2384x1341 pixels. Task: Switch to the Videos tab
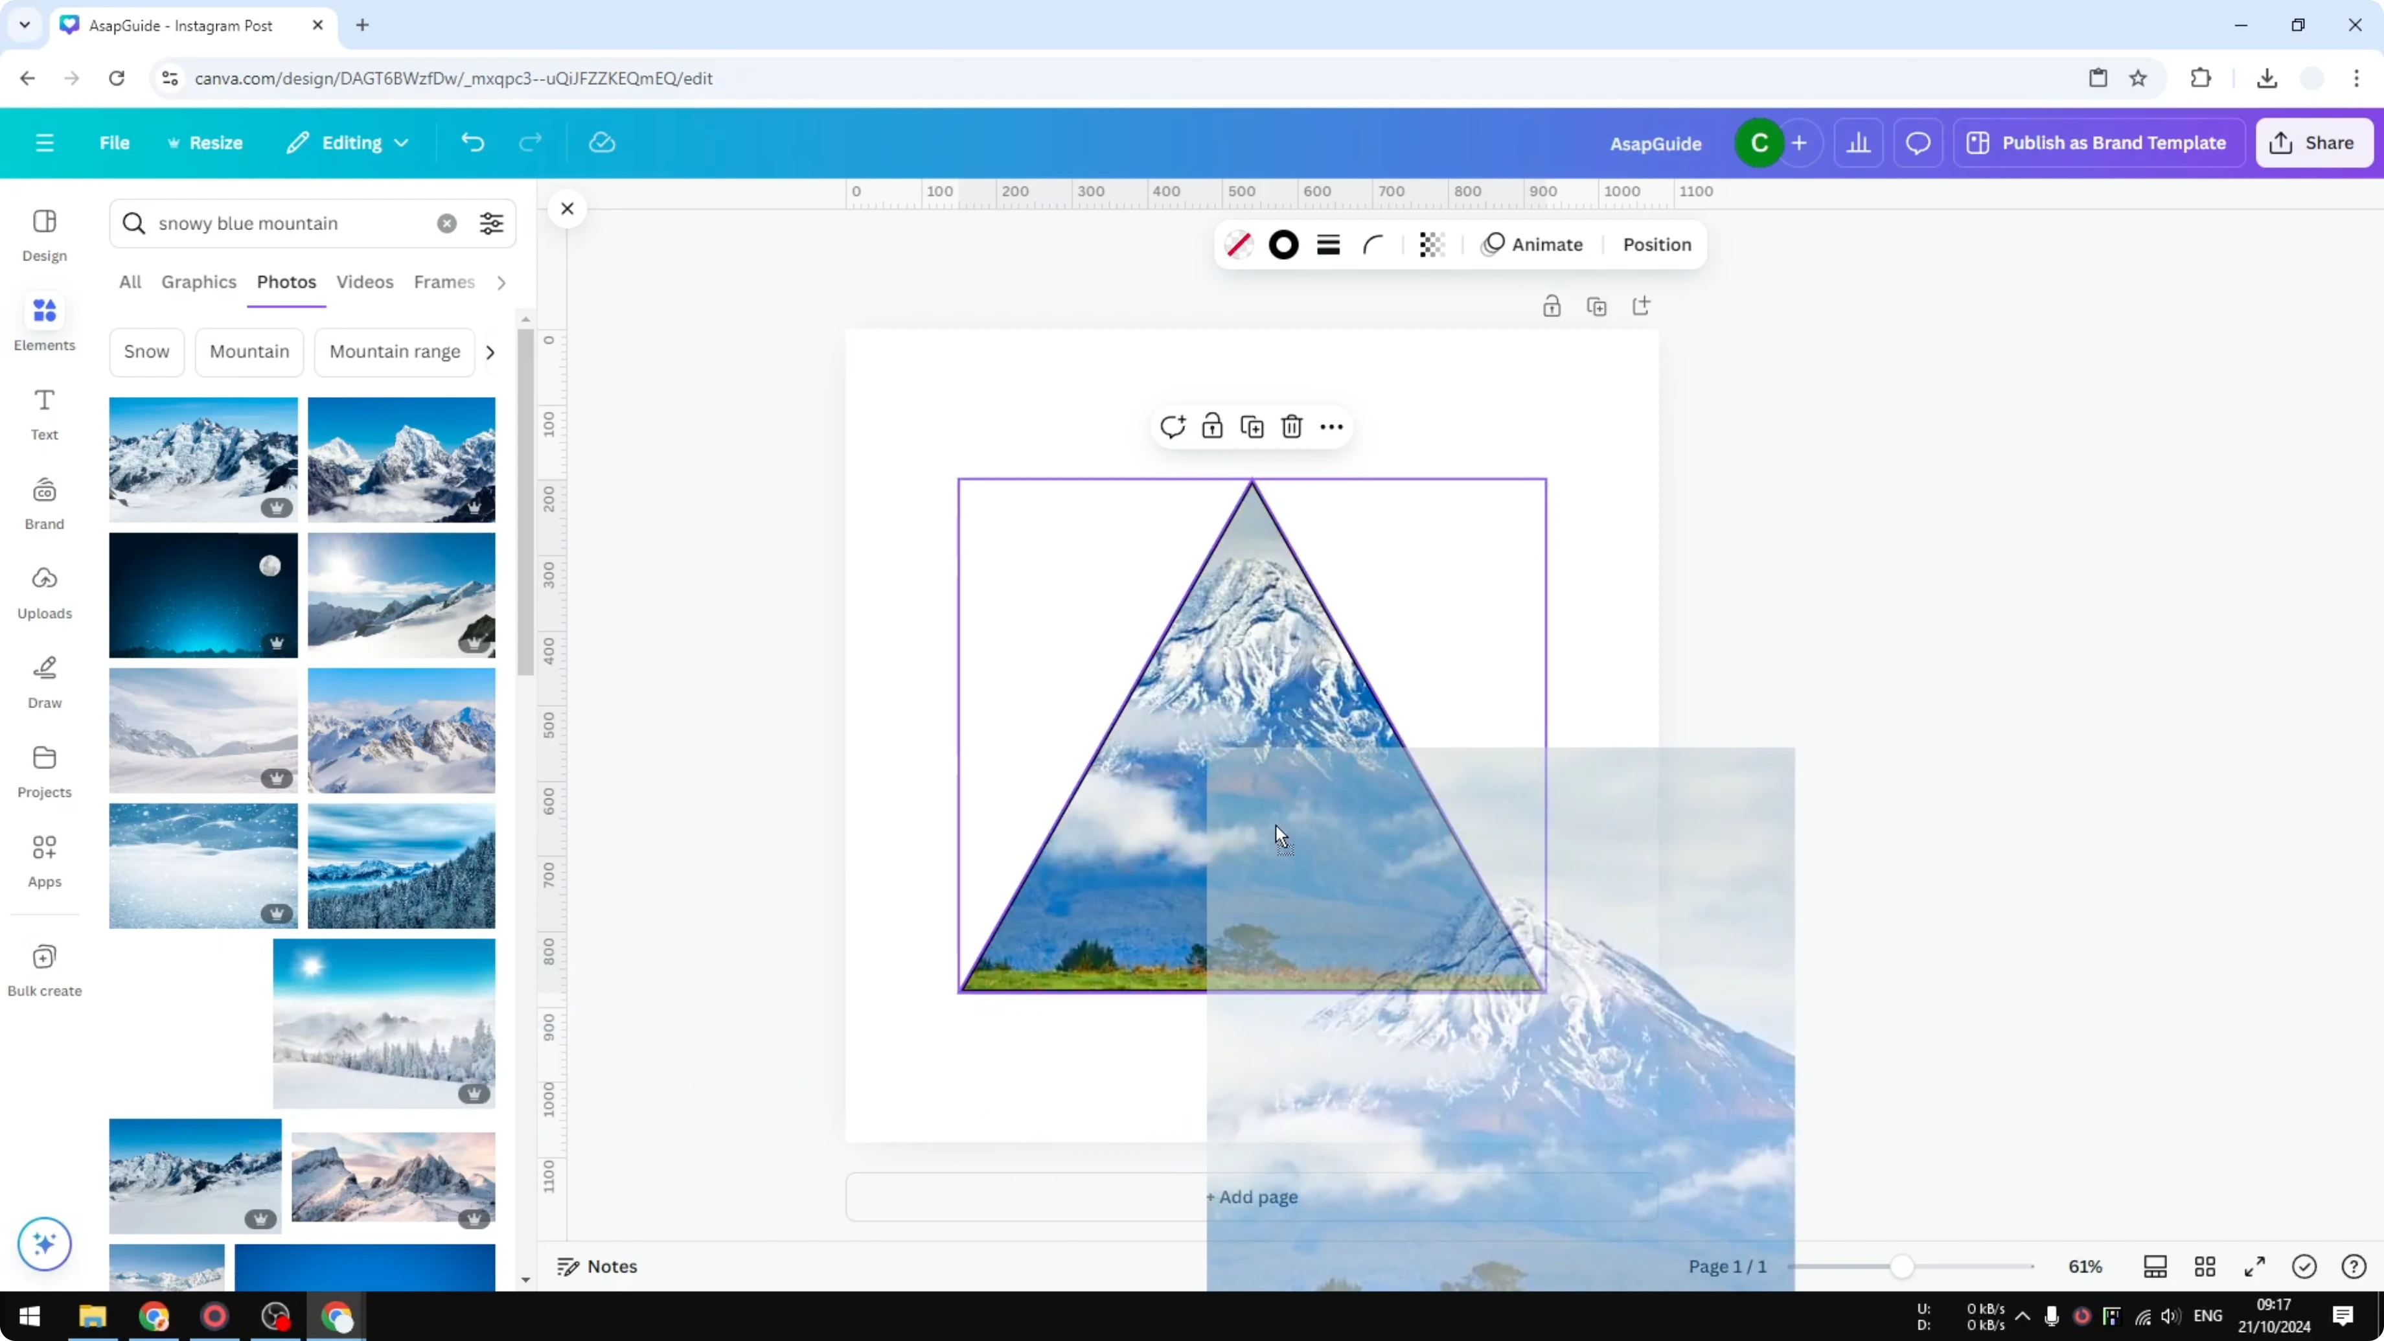[x=363, y=282]
